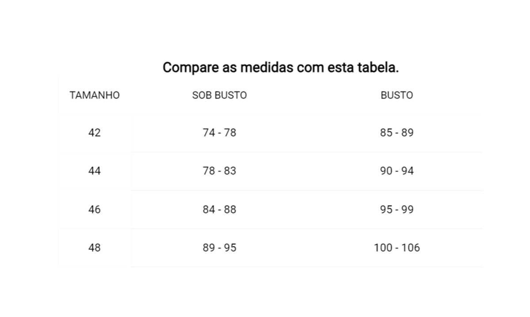The height and width of the screenshot is (317, 530).
Task: Click size 44 in the TAMANHO column
Action: pos(95,171)
